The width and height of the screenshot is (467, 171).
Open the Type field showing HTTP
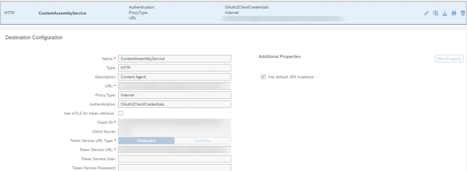pyautogui.click(x=175, y=68)
